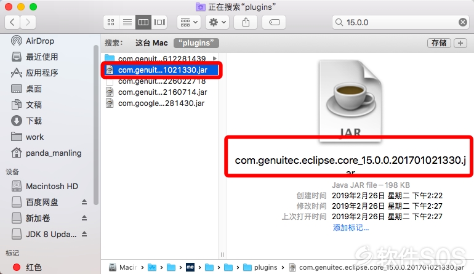Switch to list view
This screenshot has width=474, height=274.
[127, 22]
